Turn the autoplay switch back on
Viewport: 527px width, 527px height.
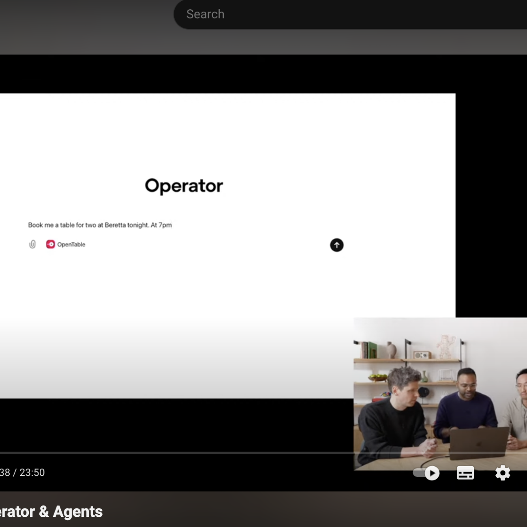[x=426, y=473]
